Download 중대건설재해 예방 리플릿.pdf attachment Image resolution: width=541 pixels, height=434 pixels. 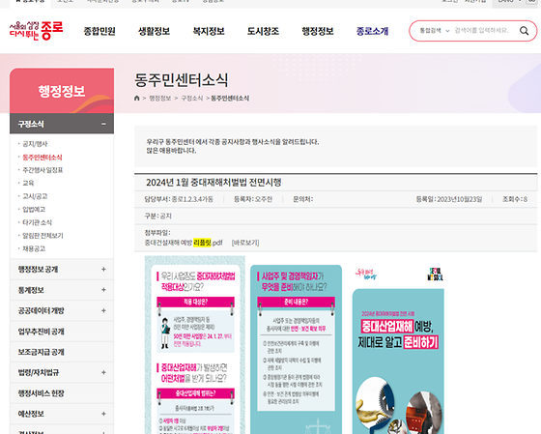184,243
